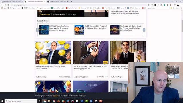The width and height of the screenshot is (183, 103).
Task: Open Microsoft Word from the taskbar
Action: tap(82, 101)
